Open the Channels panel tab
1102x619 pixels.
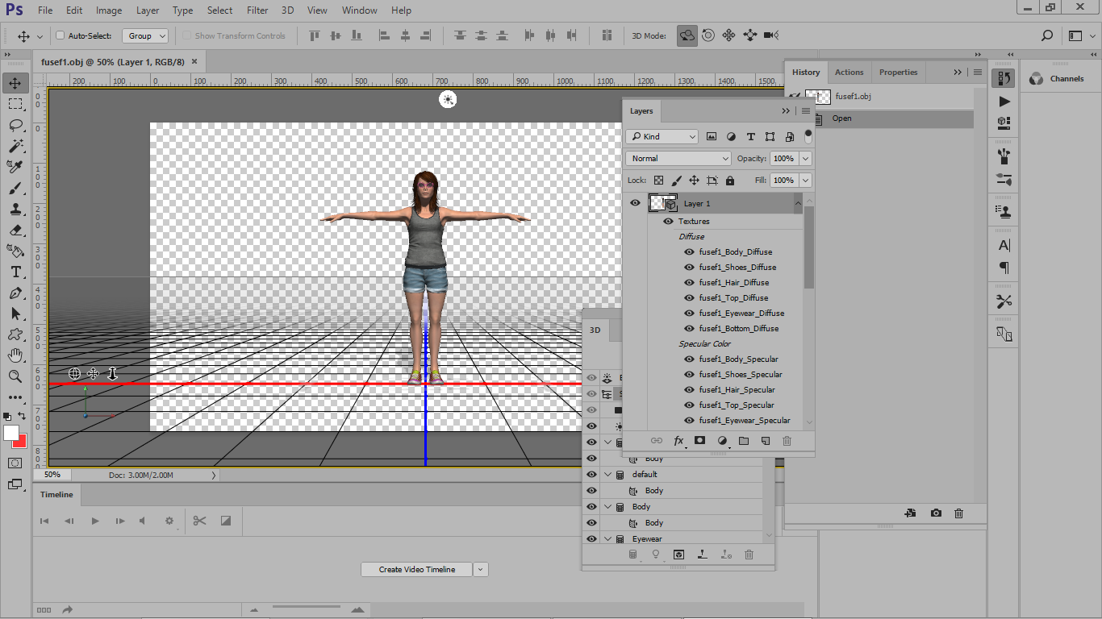[1058, 78]
